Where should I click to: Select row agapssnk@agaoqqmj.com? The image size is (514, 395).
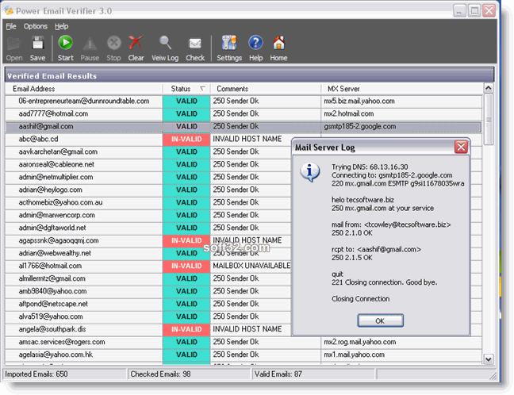(148, 240)
